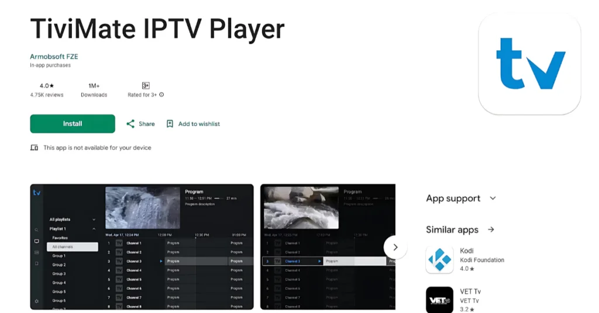Open the VET Tv app icon
This screenshot has height=313, width=599.
[440, 300]
